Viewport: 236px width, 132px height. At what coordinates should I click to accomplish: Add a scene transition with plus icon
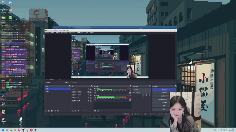point(143,95)
